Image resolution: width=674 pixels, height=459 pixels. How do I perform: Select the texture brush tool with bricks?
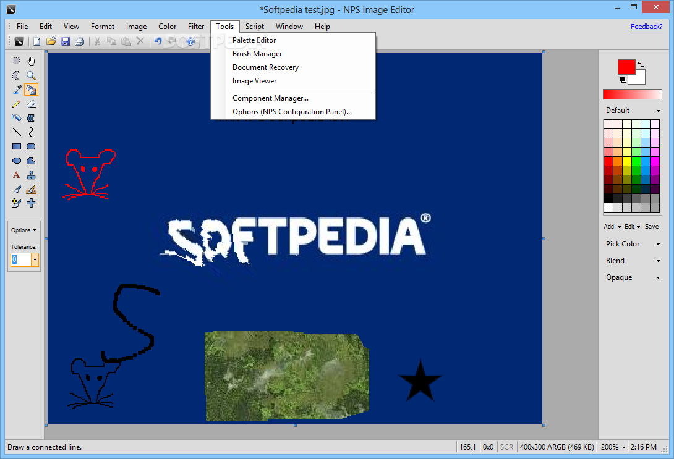coord(31,189)
